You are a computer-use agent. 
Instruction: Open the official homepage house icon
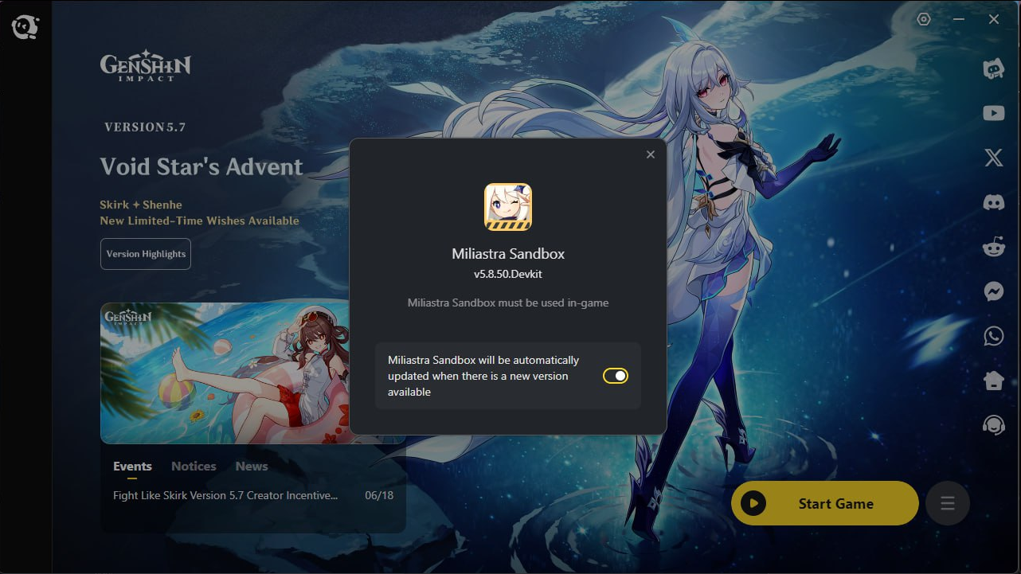[x=994, y=381]
